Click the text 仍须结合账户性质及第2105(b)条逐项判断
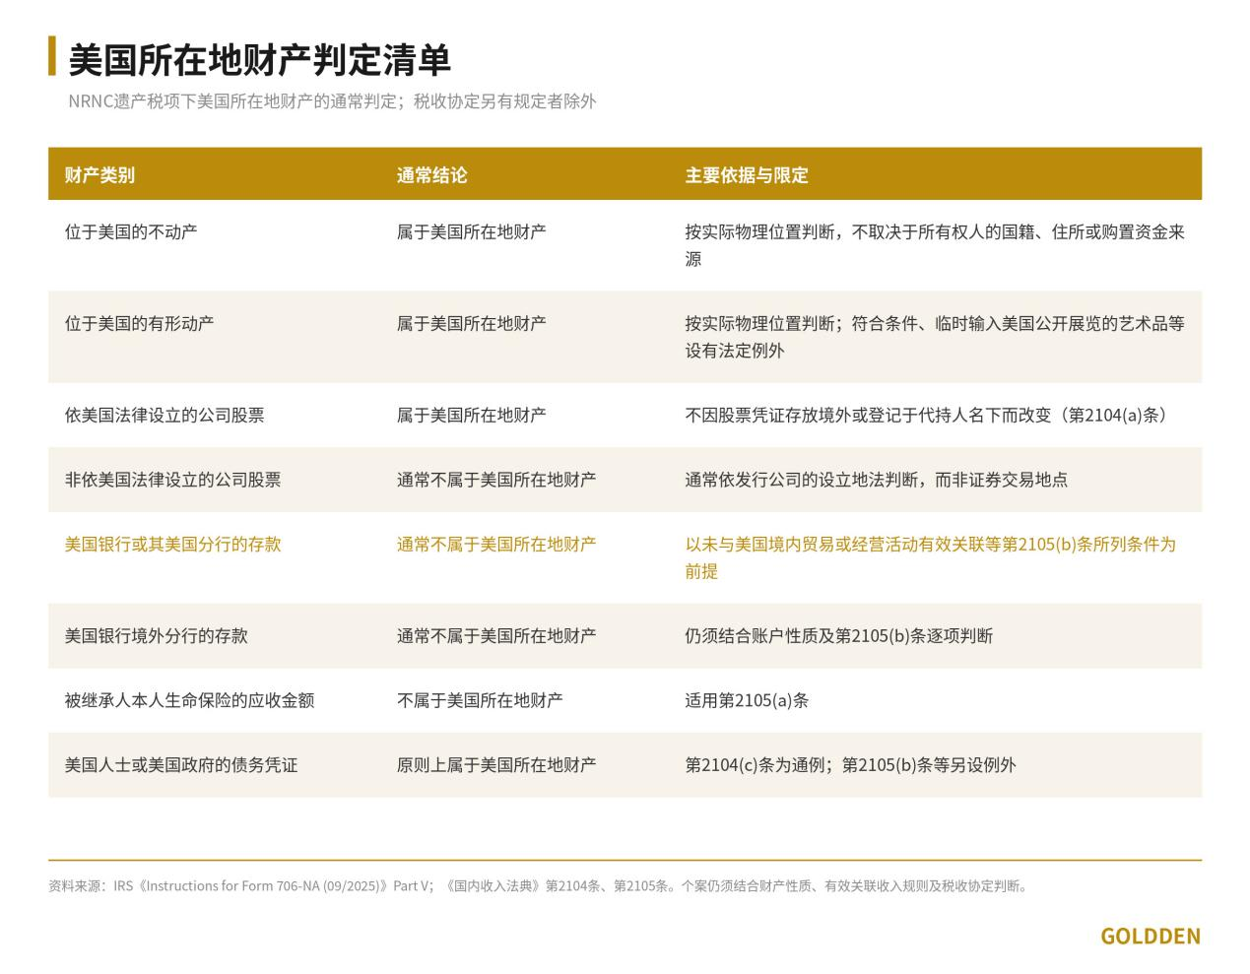Viewport: 1250px width, 974px height. pyautogui.click(x=839, y=635)
